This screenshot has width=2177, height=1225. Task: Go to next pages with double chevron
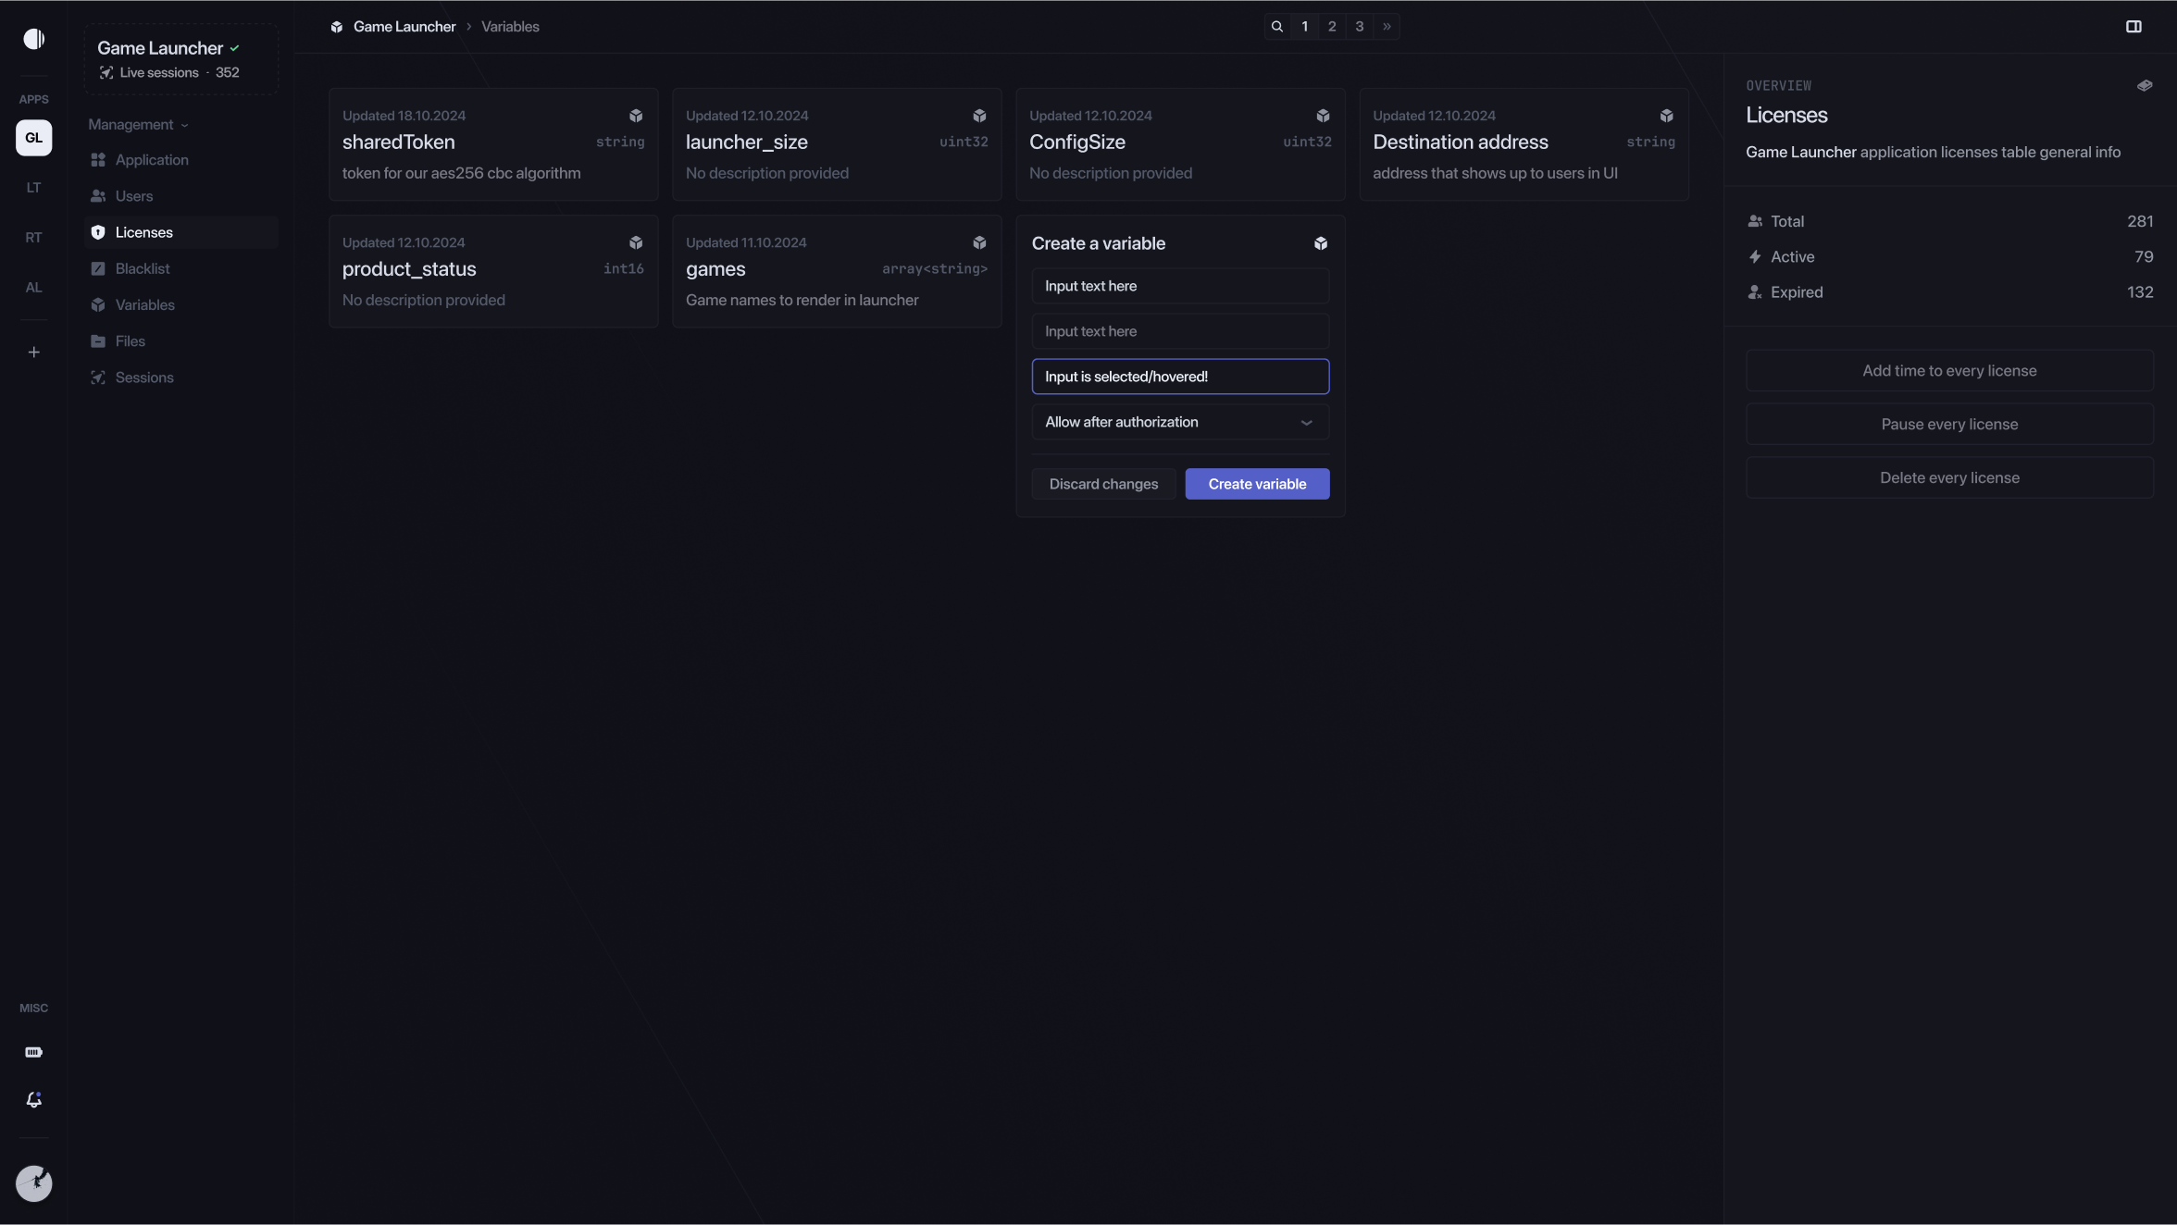coord(1387,27)
